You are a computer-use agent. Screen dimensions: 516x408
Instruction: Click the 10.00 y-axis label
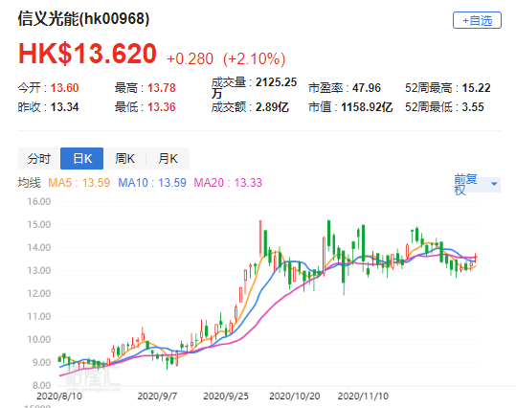[39, 339]
